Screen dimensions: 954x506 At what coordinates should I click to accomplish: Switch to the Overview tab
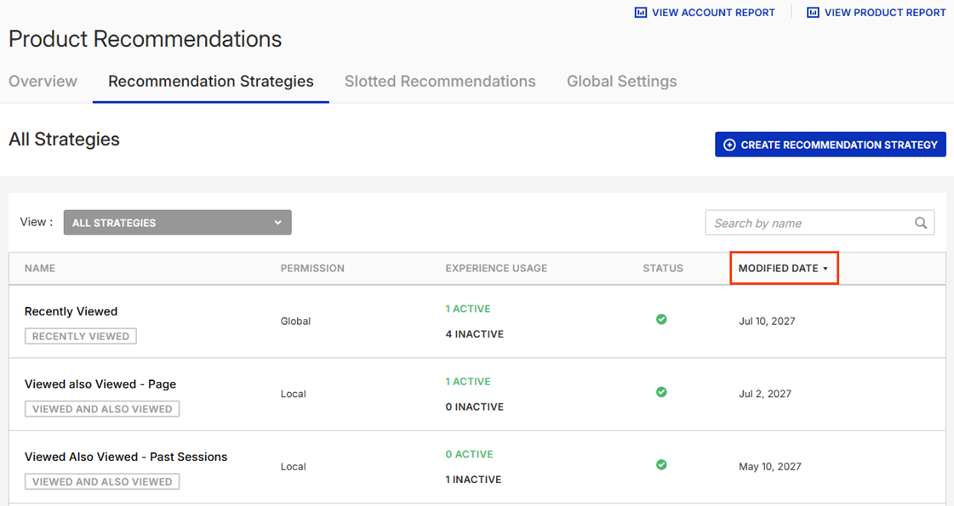click(43, 82)
